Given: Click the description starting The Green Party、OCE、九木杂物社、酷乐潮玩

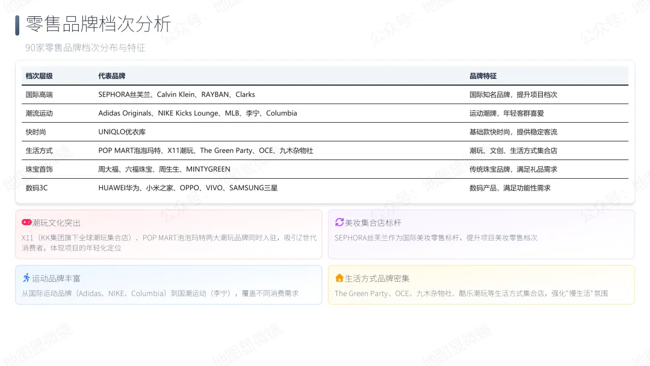Looking at the screenshot, I should (x=471, y=293).
